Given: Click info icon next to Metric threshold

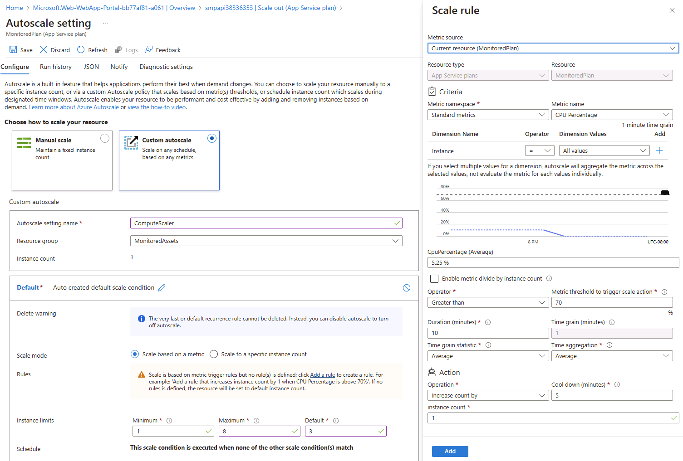Looking at the screenshot, I should tap(664, 292).
